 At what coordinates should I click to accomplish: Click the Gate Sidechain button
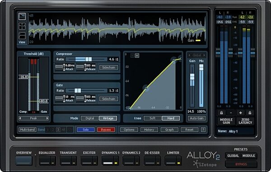[x=109, y=99]
